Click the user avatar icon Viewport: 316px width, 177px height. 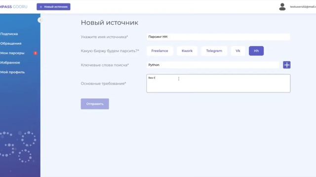point(282,7)
